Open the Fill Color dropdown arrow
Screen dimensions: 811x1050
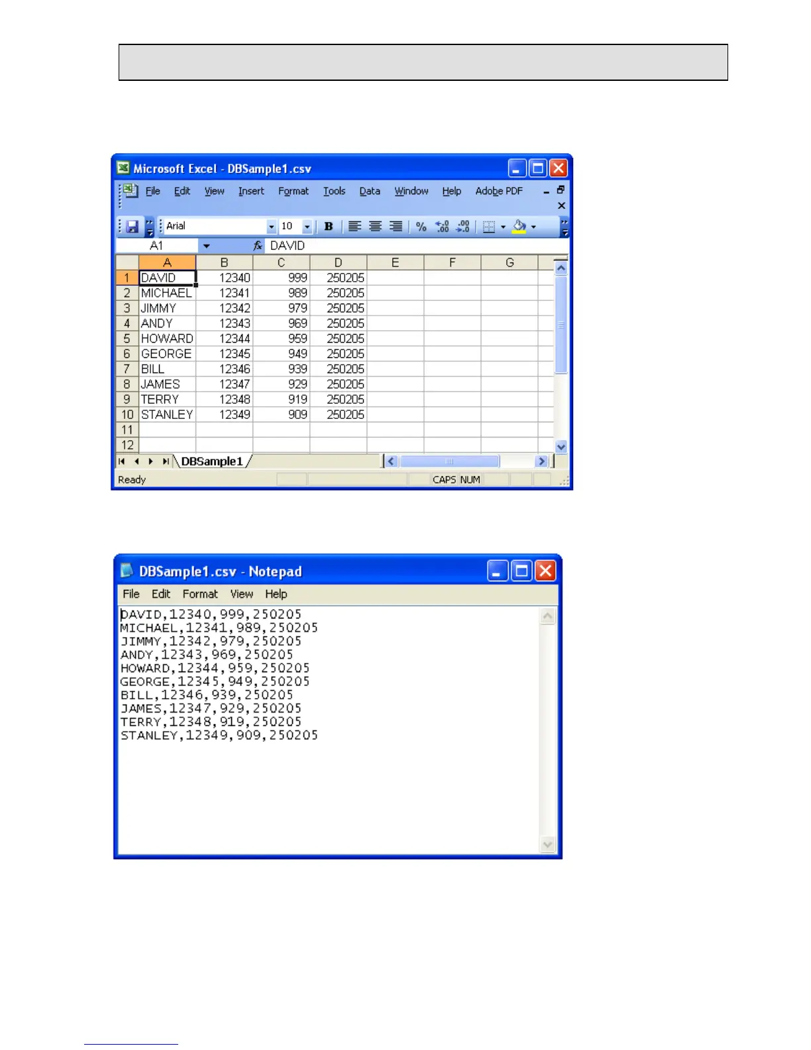pos(533,227)
